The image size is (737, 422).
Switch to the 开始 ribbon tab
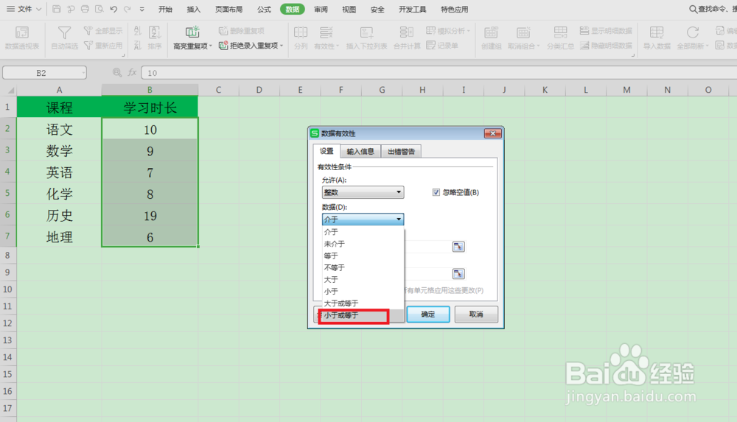[x=165, y=9]
